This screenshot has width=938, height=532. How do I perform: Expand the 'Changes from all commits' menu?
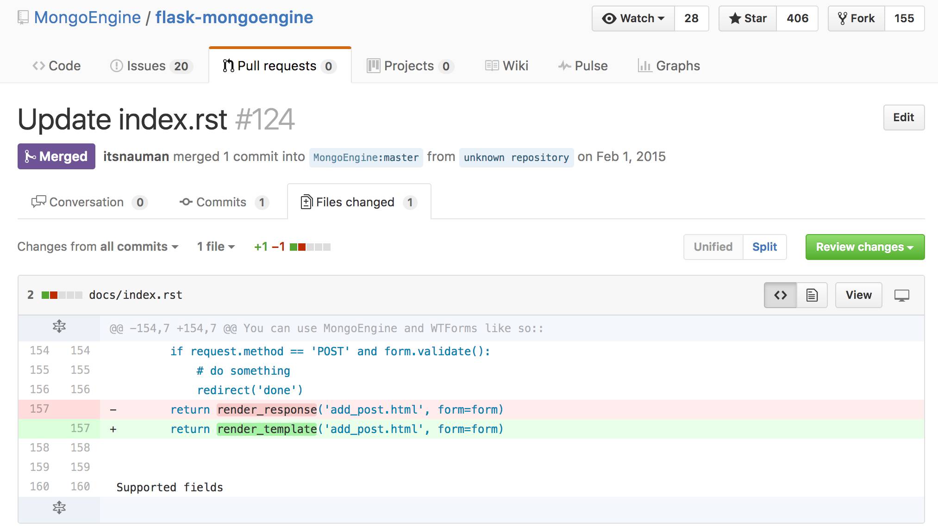point(98,247)
